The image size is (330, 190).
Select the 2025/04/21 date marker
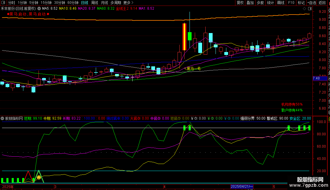click(x=242, y=186)
